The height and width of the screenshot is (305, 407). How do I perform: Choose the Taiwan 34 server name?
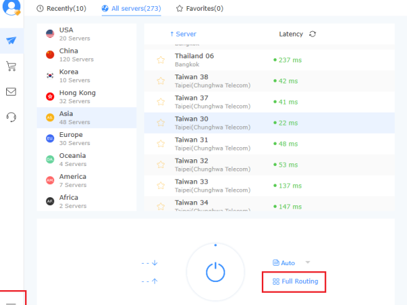(191, 203)
